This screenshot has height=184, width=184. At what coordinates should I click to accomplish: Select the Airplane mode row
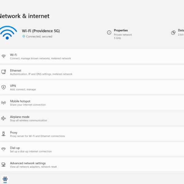(x=92, y=118)
